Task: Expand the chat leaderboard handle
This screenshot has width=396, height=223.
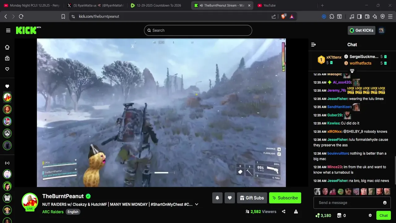Action: click(x=352, y=71)
